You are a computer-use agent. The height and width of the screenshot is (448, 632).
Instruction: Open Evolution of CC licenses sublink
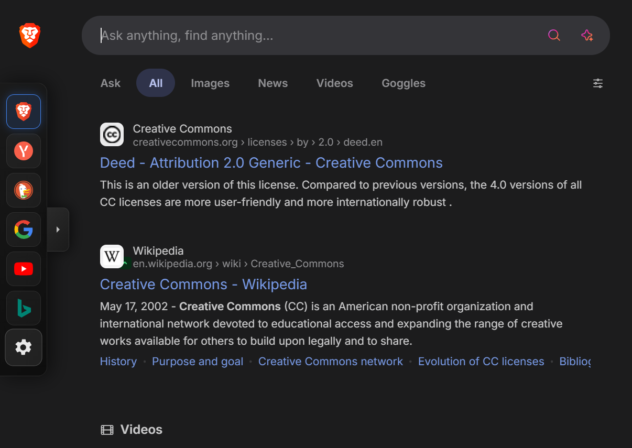click(481, 362)
